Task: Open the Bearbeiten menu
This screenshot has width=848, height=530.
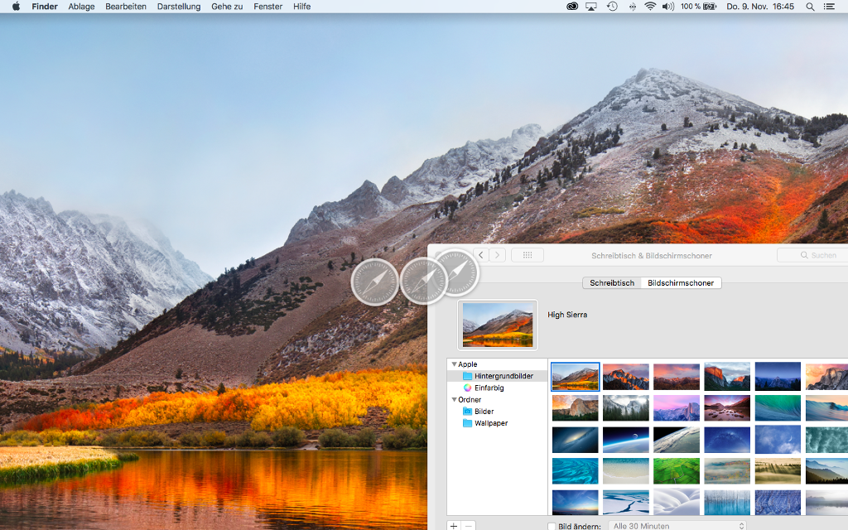Action: [x=126, y=7]
